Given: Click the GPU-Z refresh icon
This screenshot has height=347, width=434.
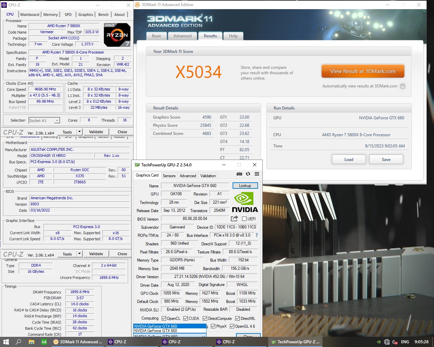Looking at the screenshot, I should (248, 174).
